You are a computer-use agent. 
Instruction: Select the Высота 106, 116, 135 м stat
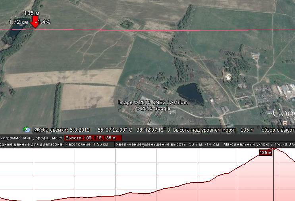click(x=93, y=138)
